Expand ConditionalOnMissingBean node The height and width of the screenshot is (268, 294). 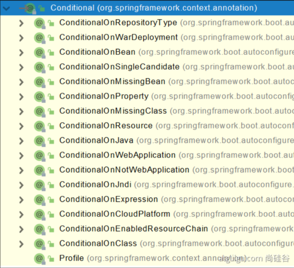[21, 82]
